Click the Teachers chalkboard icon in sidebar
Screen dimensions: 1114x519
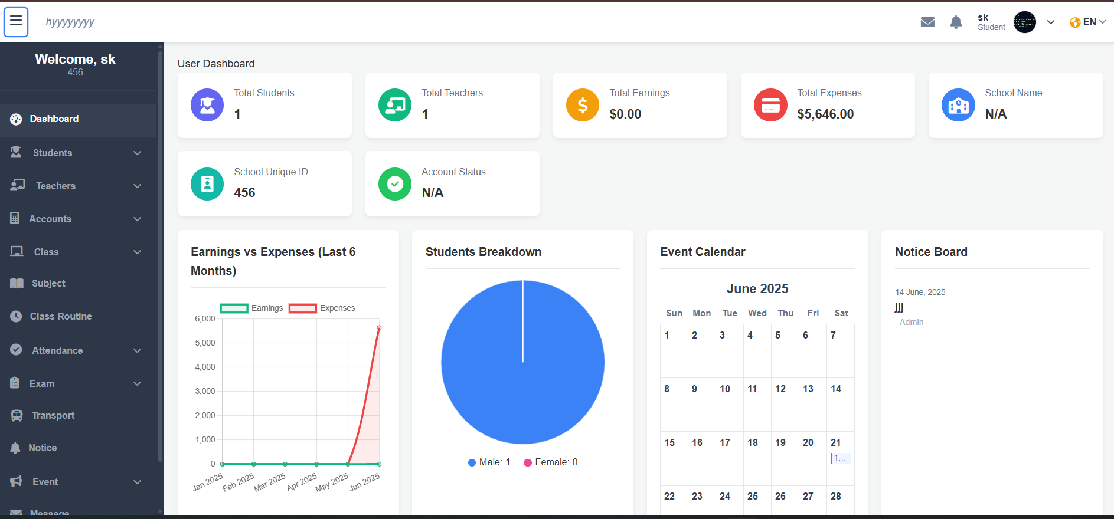click(17, 185)
